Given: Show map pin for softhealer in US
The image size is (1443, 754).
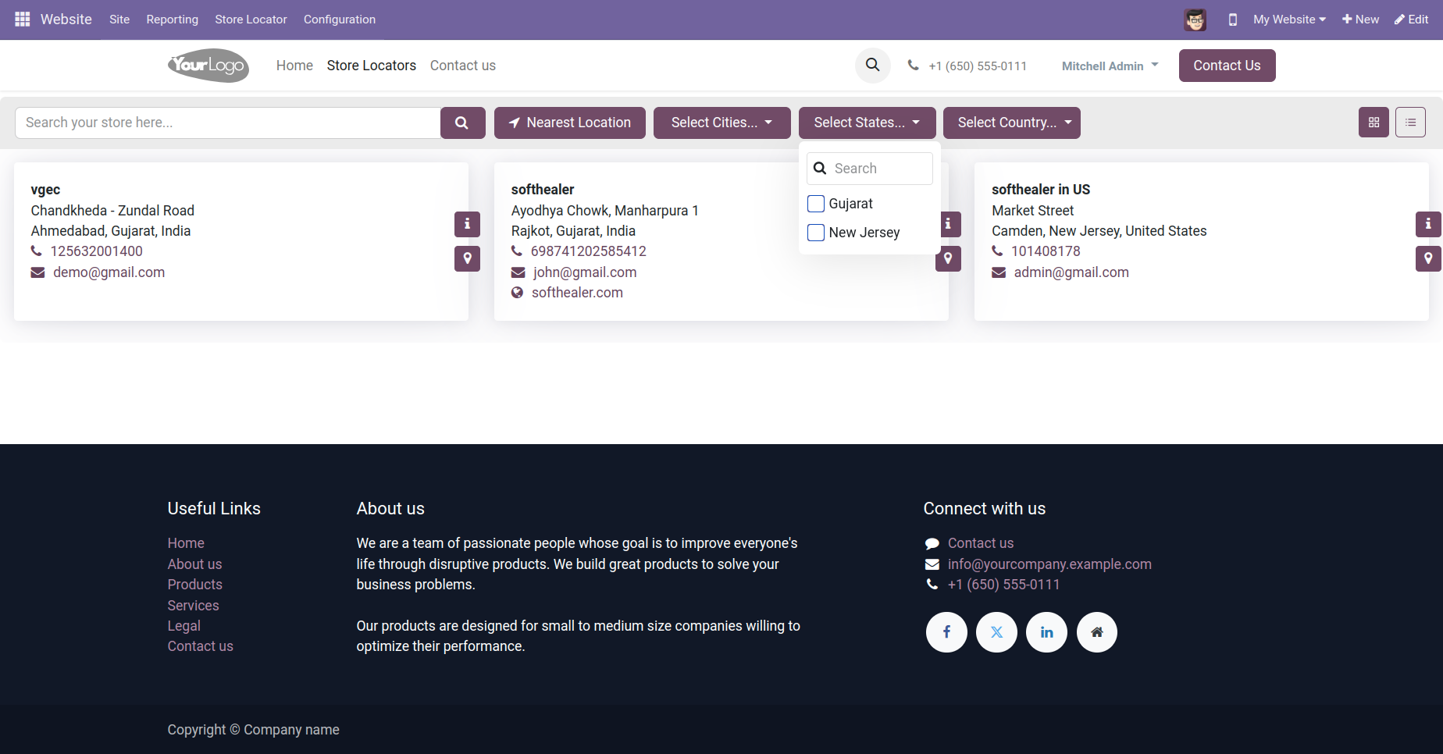Looking at the screenshot, I should [1428, 258].
